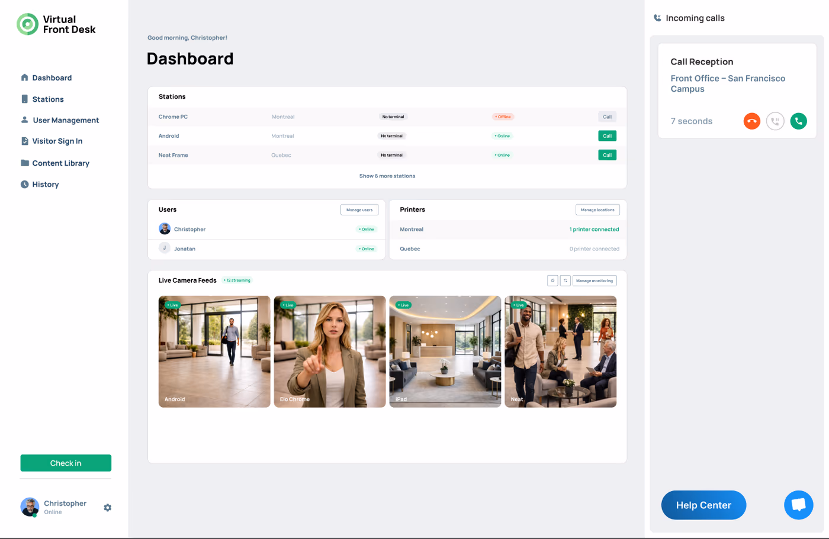Click the Content Library folder icon

(24, 163)
